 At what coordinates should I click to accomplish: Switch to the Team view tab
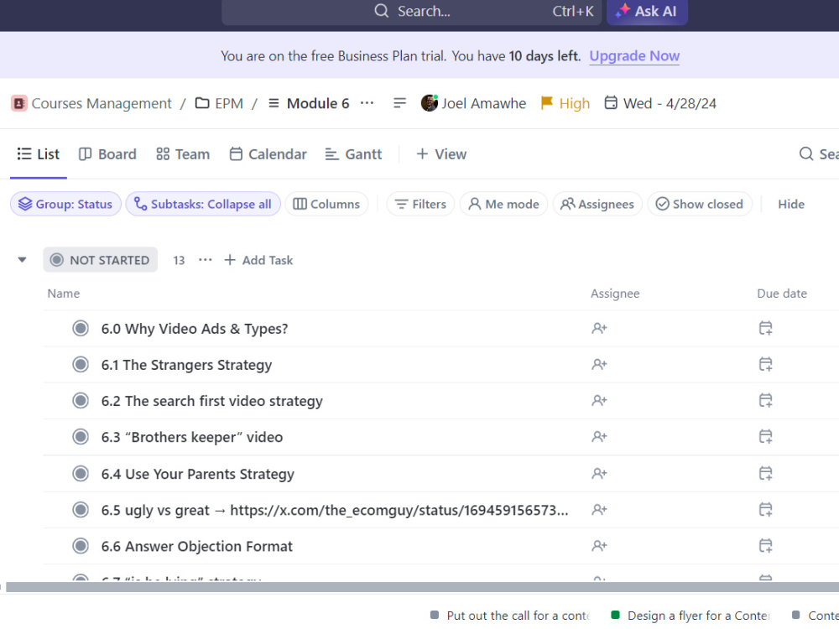tap(183, 154)
